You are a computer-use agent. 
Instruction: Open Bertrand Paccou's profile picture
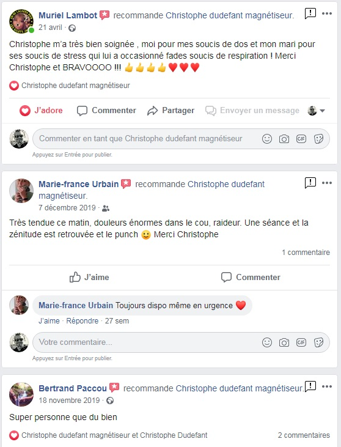coord(21,394)
